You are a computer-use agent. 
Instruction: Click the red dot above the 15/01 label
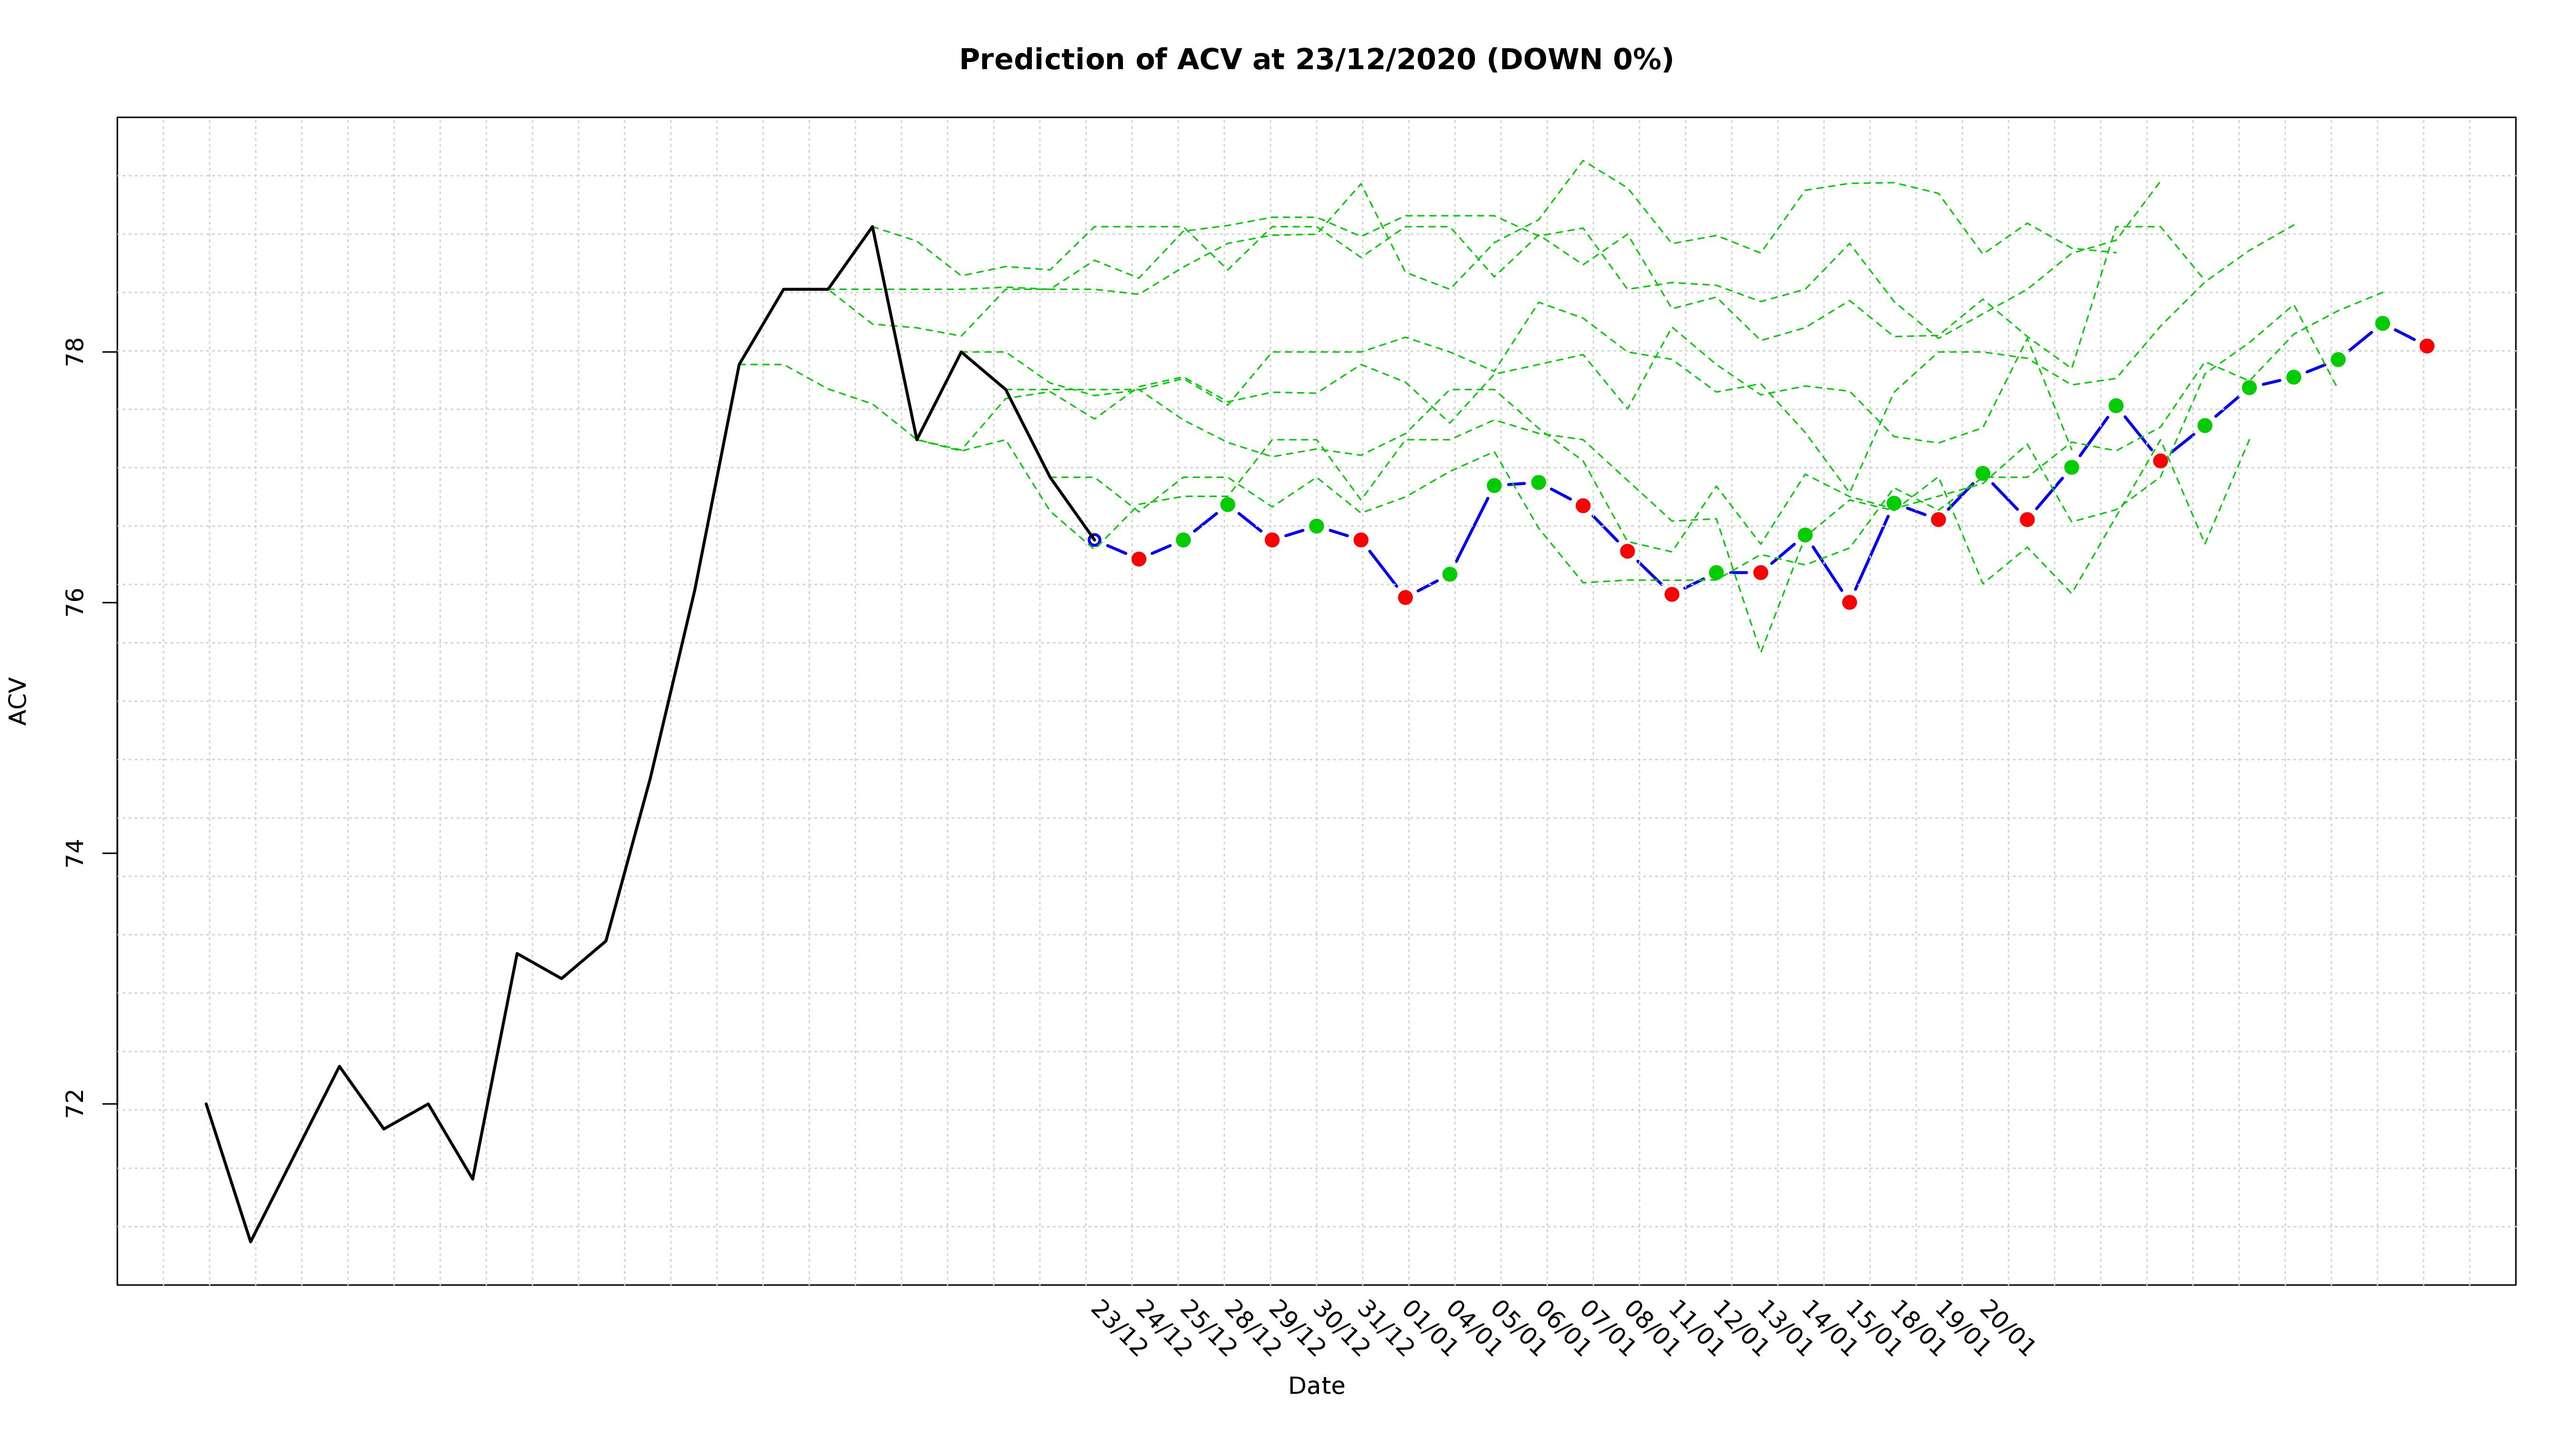[x=1849, y=602]
